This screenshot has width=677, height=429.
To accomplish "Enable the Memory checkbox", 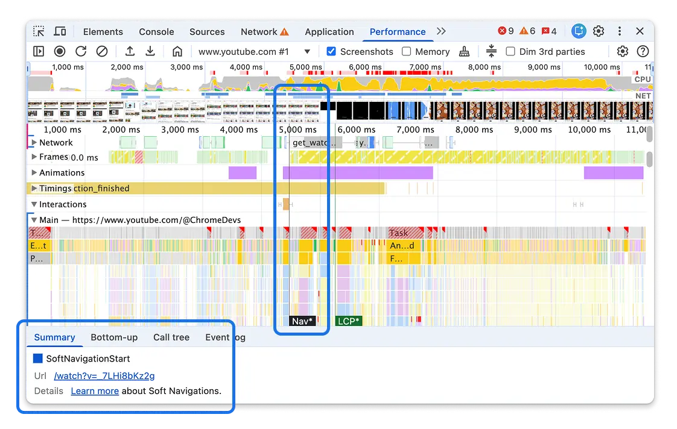I will [x=407, y=51].
